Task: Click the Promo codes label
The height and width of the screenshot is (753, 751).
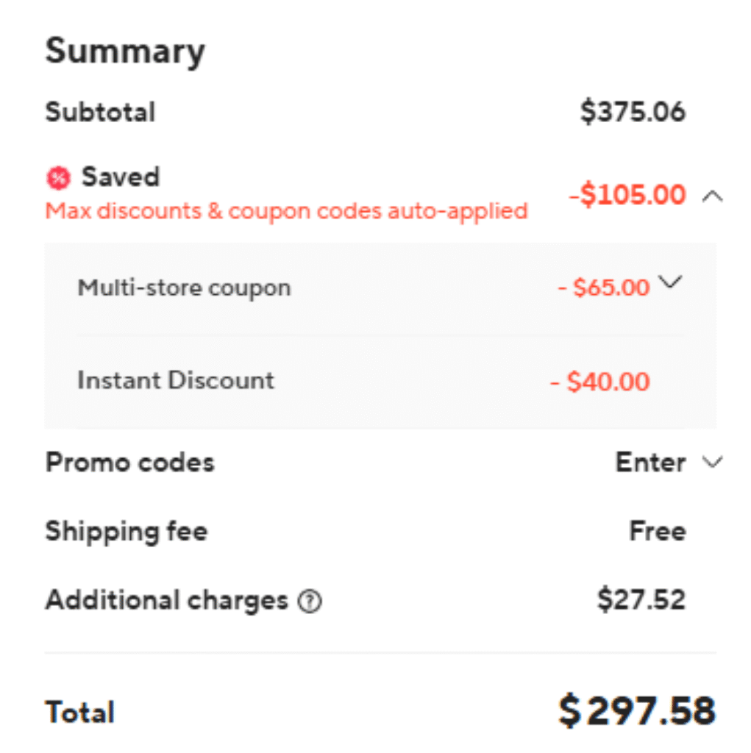Action: [129, 462]
